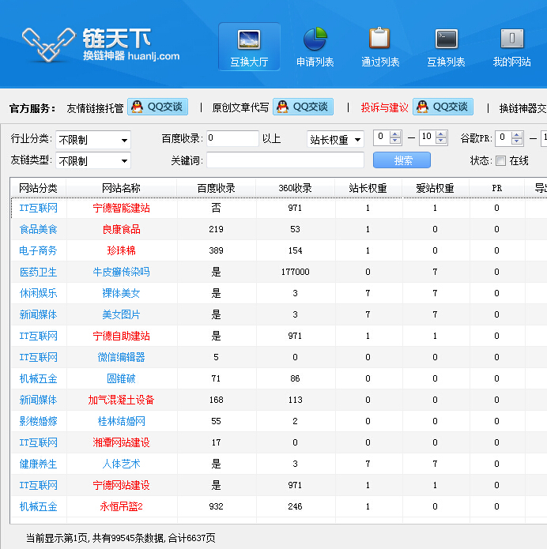Click QQ交谈 next to 友情链接托管
This screenshot has height=549, width=547.
click(157, 107)
